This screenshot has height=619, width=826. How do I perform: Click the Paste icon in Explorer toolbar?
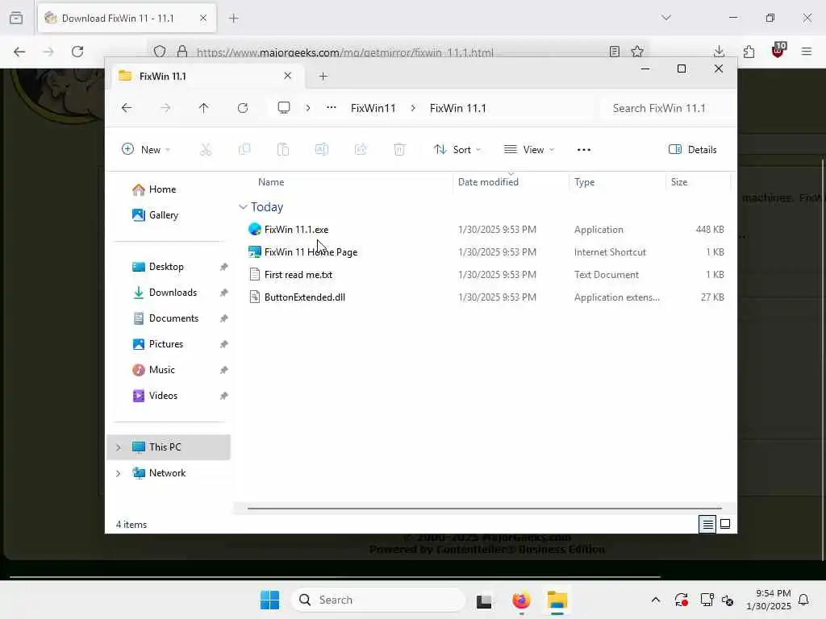click(283, 150)
